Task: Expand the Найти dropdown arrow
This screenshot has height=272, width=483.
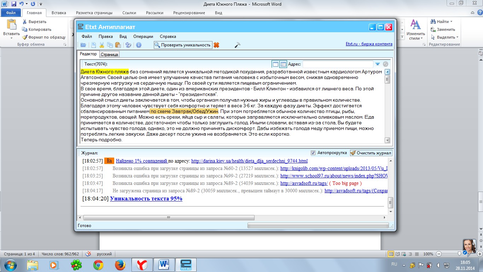Action: (x=451, y=22)
